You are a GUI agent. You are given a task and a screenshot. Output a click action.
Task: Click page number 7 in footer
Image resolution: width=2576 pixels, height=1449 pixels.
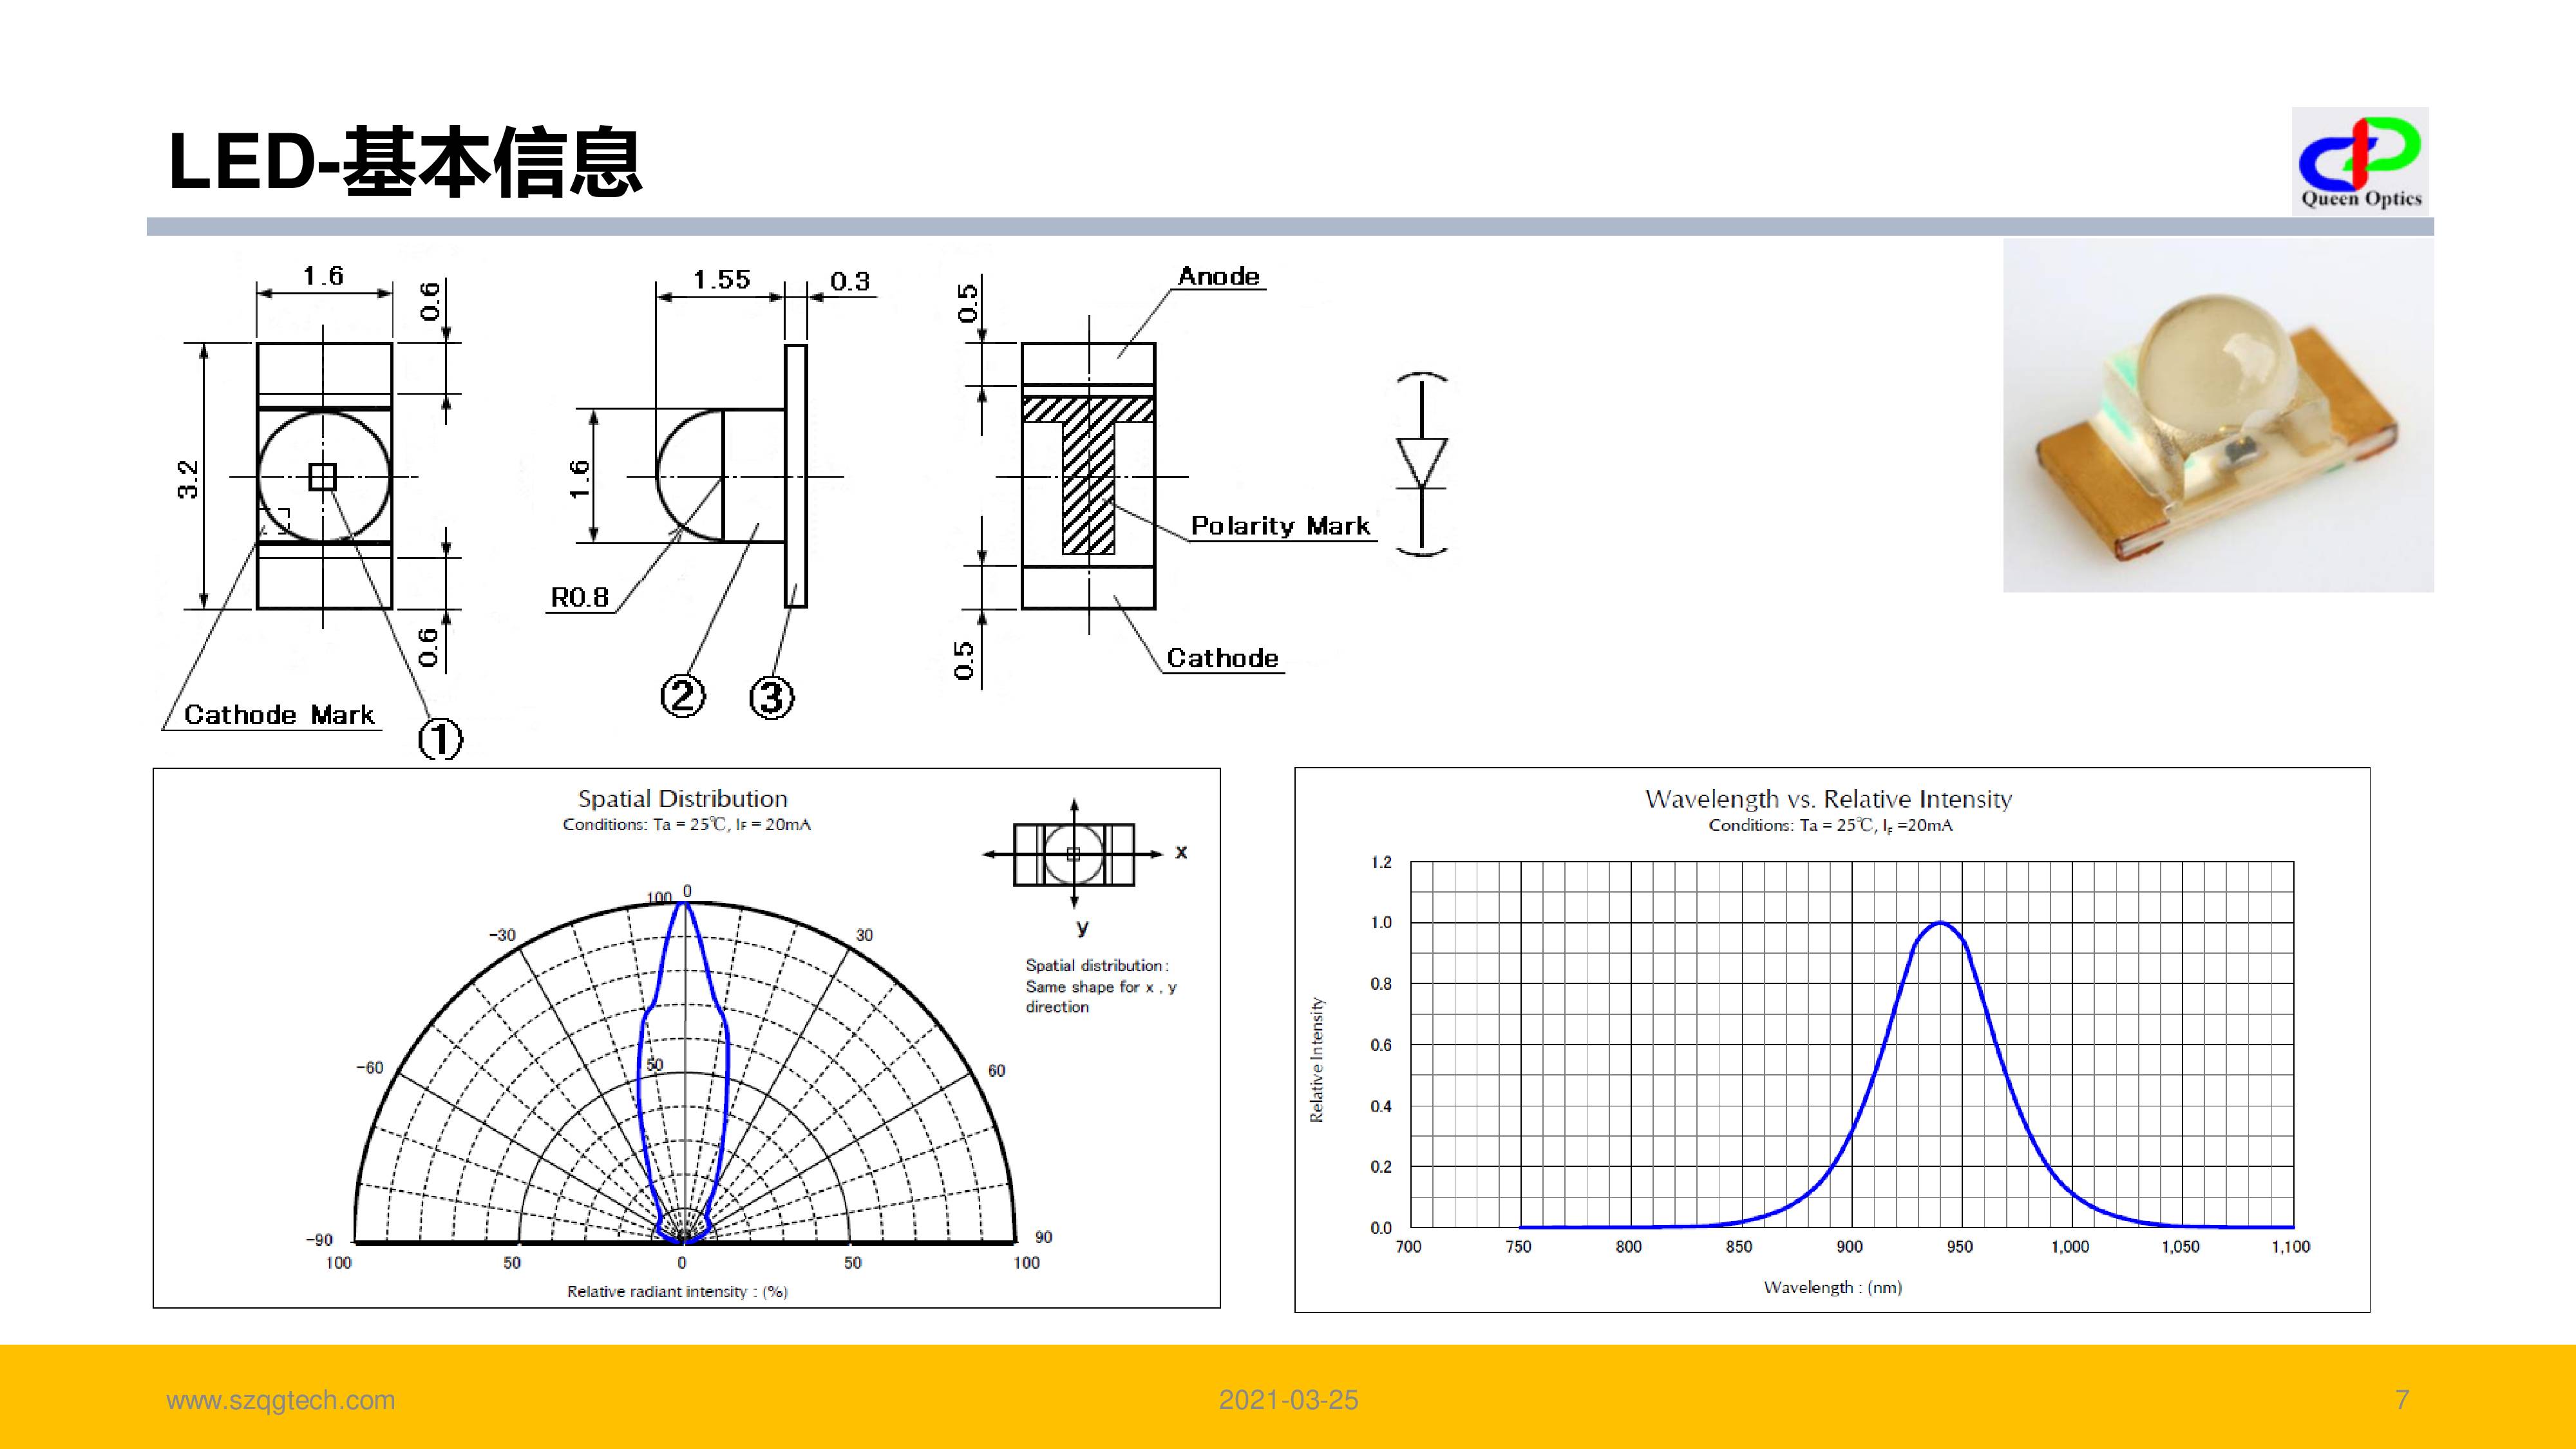(x=2402, y=1400)
